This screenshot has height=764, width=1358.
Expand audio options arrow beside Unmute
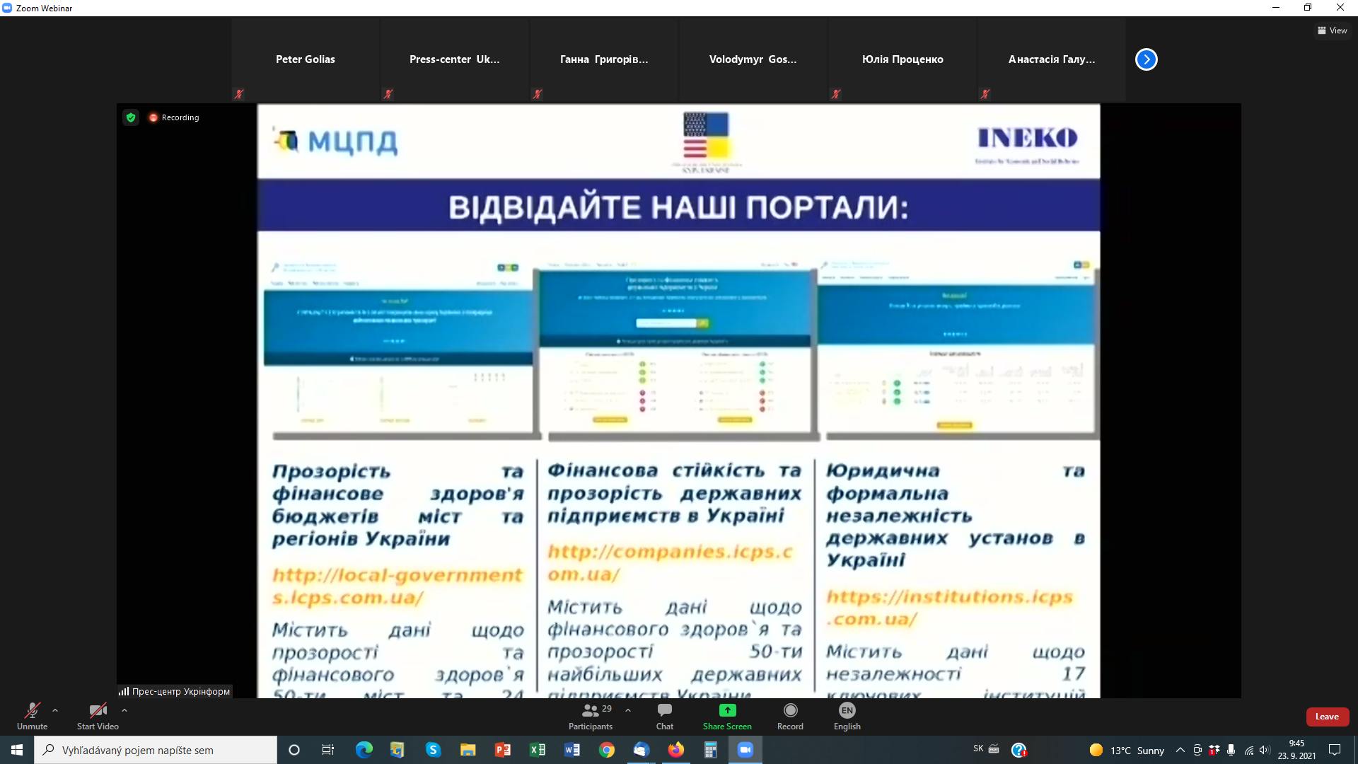55,710
